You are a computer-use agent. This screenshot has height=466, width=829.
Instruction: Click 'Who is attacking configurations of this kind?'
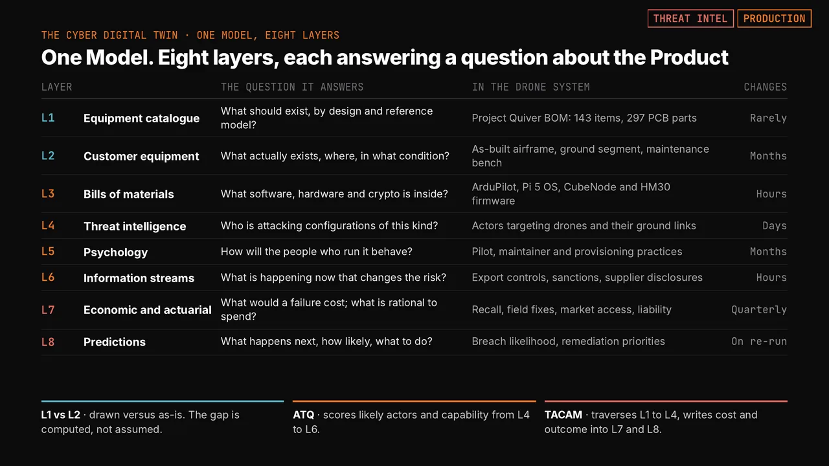pos(329,226)
